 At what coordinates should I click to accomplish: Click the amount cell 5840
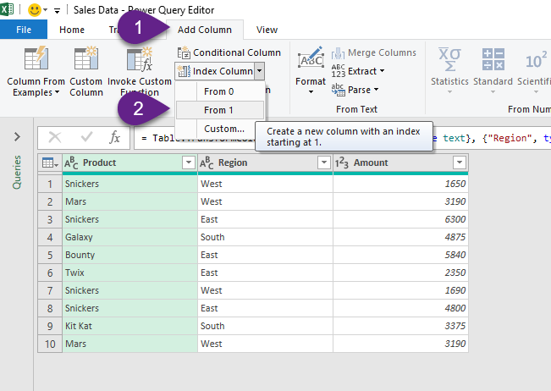pos(401,255)
